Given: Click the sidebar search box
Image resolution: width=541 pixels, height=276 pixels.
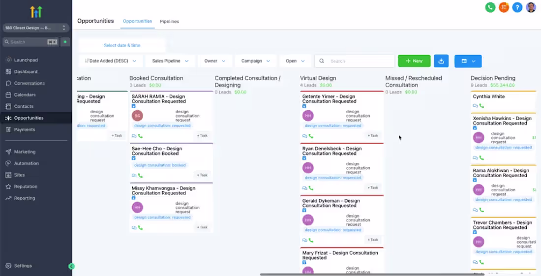Looking at the screenshot, I should click(x=30, y=42).
